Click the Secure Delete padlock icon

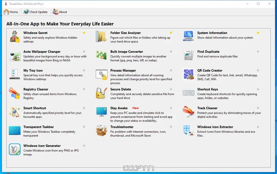(x=101, y=93)
